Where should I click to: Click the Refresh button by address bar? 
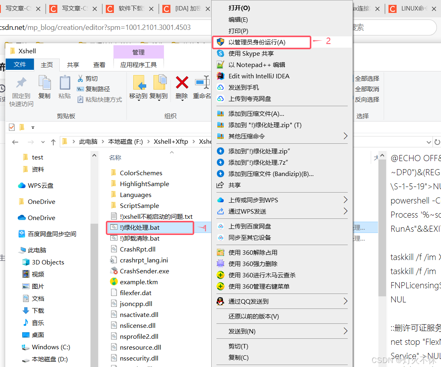coord(437,142)
